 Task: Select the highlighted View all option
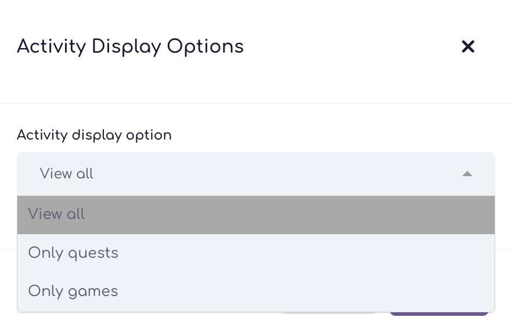pyautogui.click(x=255, y=214)
